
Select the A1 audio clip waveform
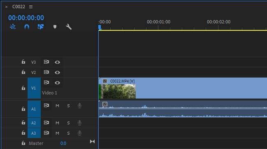(x=183, y=109)
